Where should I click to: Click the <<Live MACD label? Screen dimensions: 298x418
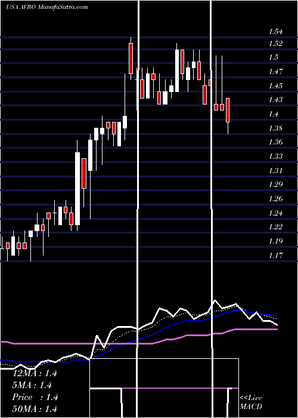tap(251, 402)
